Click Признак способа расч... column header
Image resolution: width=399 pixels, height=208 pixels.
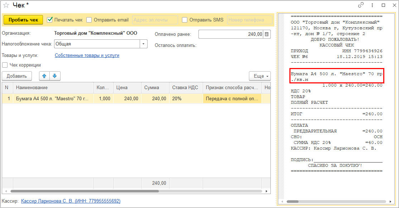click(232, 87)
